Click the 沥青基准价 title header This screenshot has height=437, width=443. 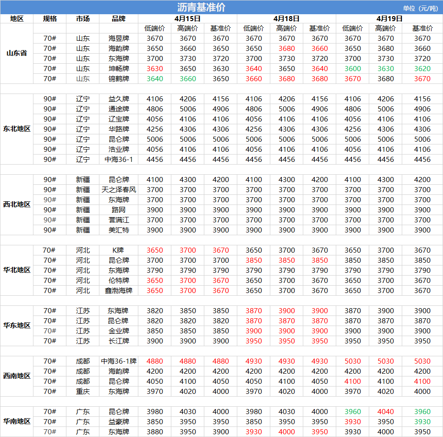pyautogui.click(x=201, y=7)
